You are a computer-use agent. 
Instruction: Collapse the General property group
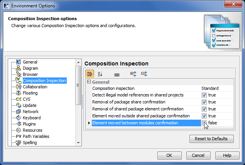pyautogui.click(x=89, y=82)
